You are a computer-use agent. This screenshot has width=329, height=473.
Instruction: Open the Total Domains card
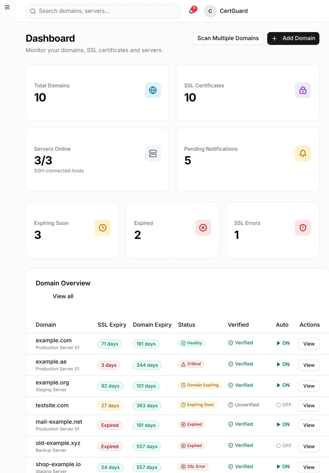97,92
